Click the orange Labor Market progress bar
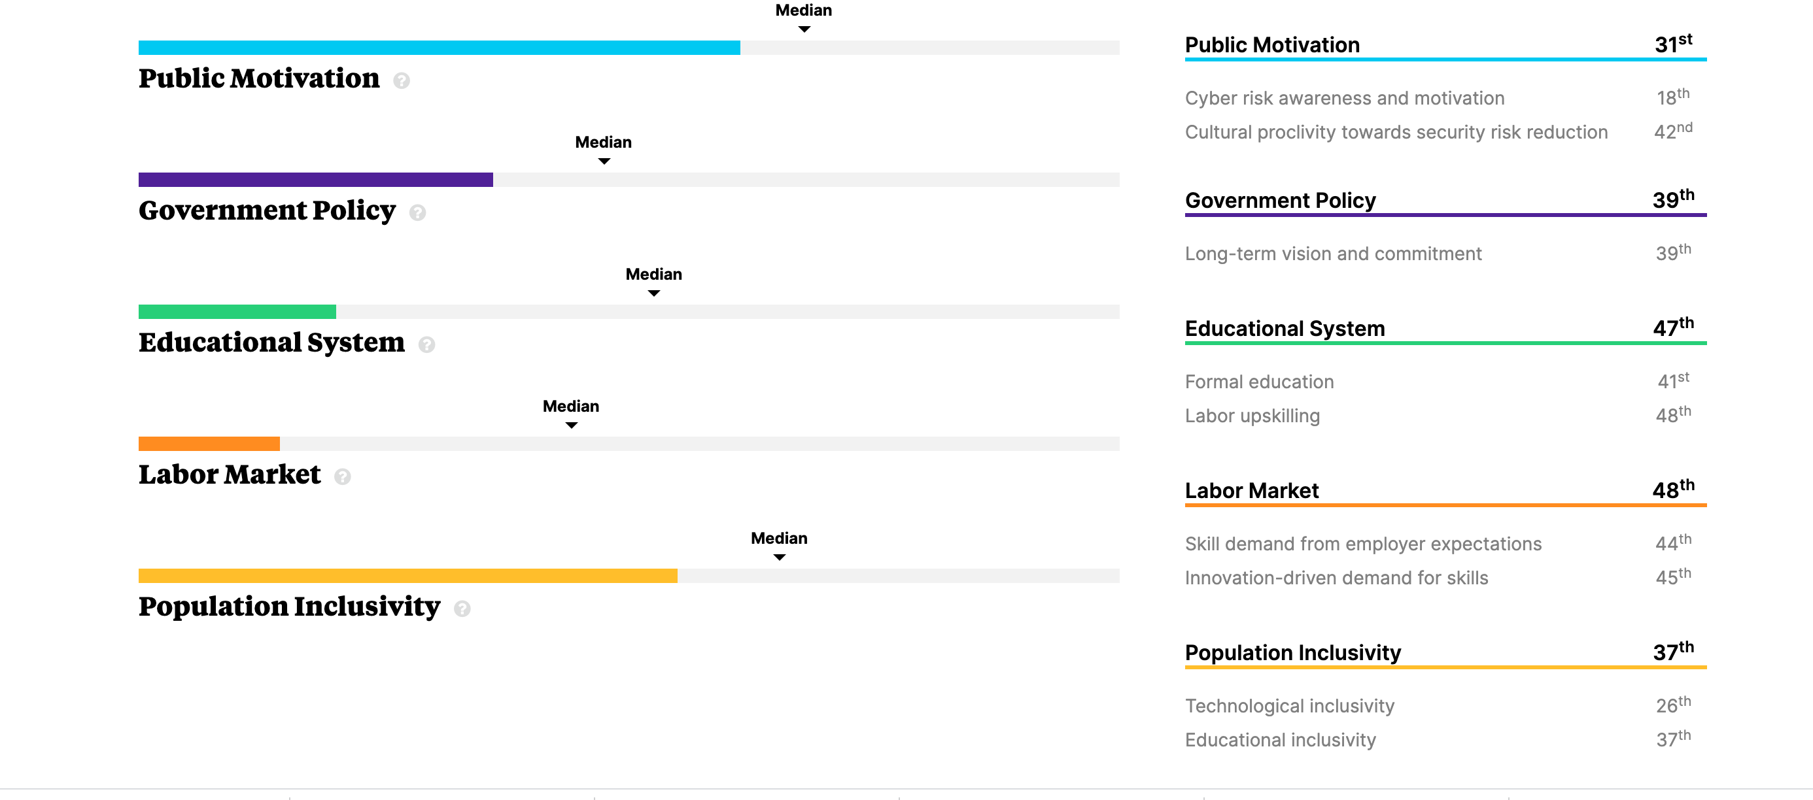 pyautogui.click(x=209, y=444)
